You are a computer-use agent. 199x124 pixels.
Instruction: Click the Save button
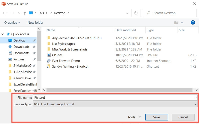point(156,117)
